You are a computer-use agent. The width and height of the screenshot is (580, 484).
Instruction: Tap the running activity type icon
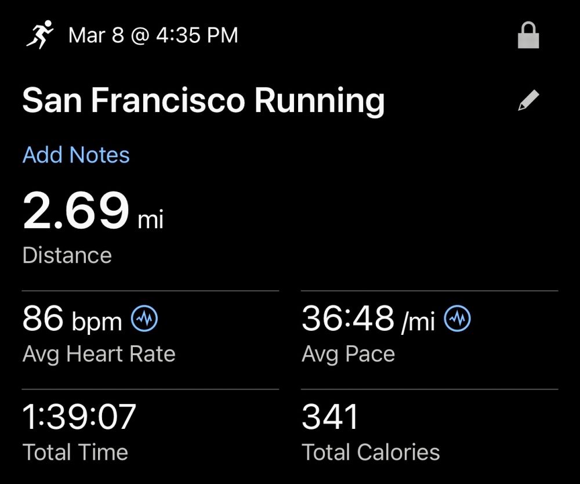point(39,35)
